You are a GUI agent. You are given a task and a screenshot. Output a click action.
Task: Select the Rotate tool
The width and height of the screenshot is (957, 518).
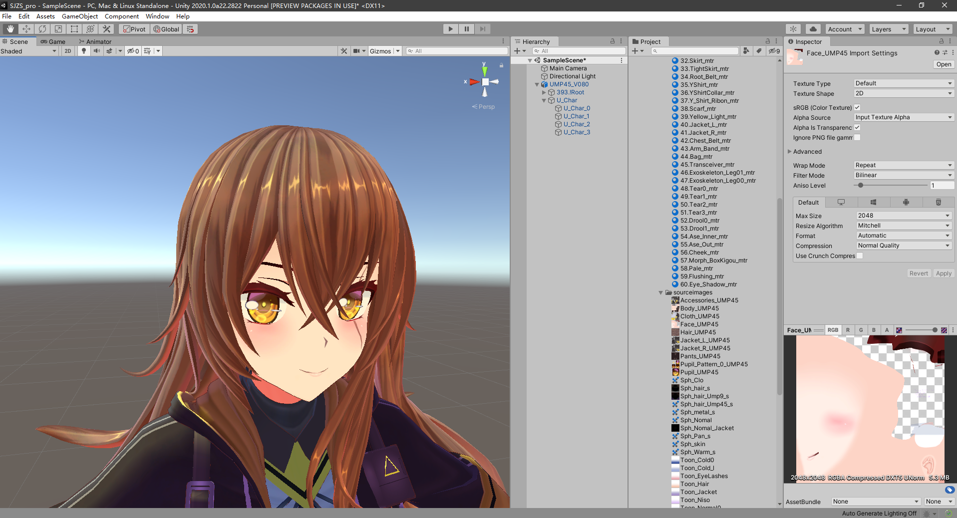click(x=42, y=29)
